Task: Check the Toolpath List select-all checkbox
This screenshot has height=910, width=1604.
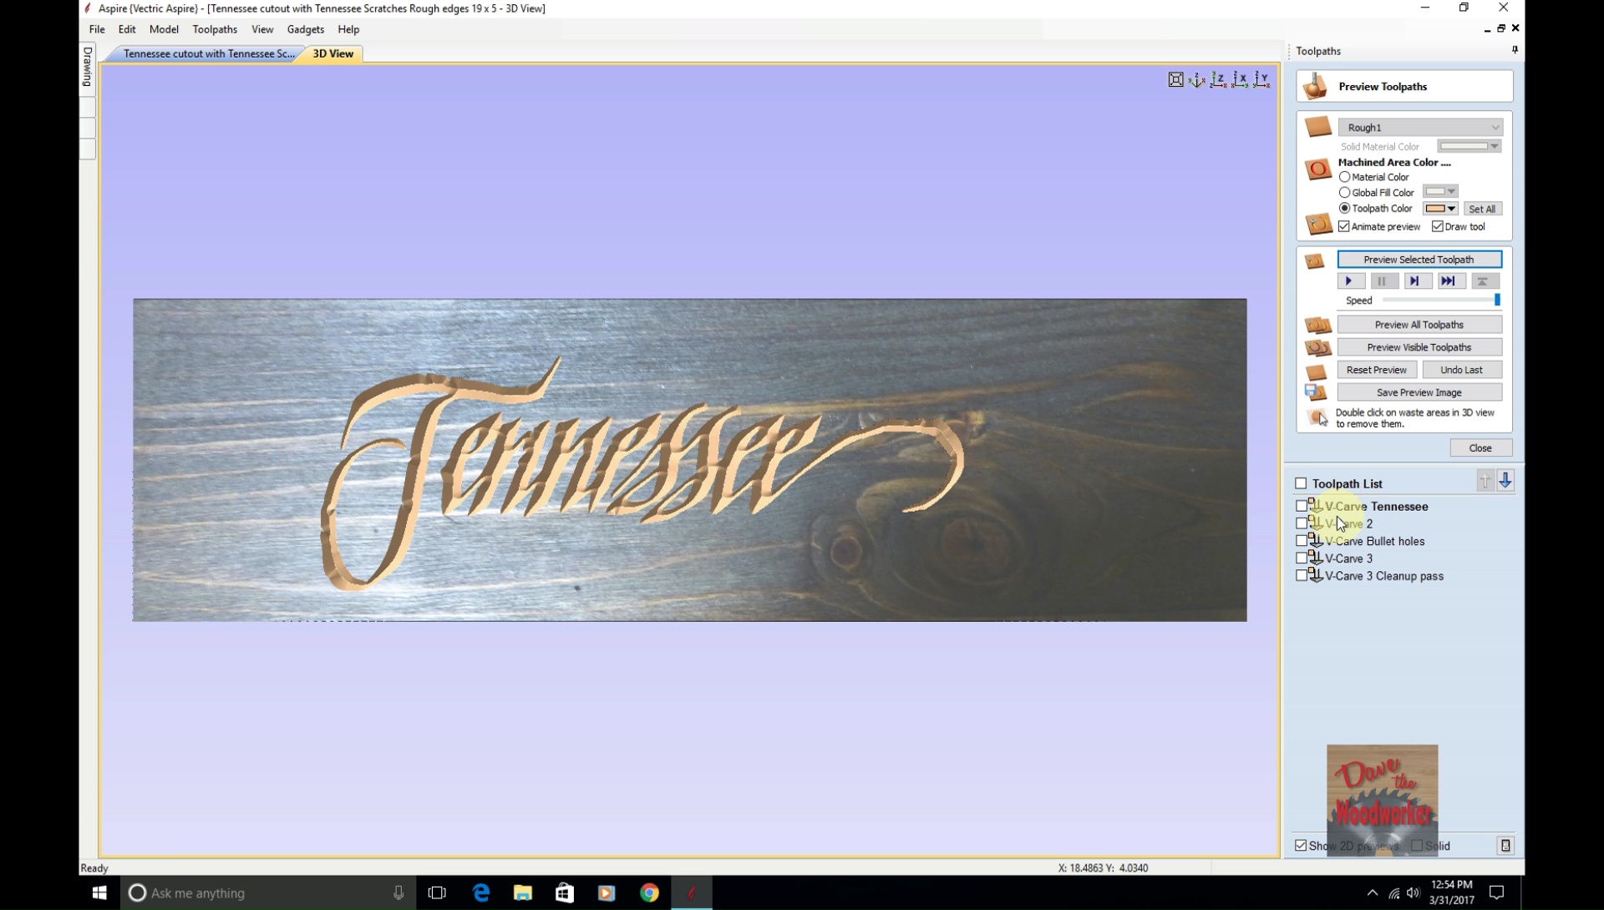Action: [x=1301, y=483]
